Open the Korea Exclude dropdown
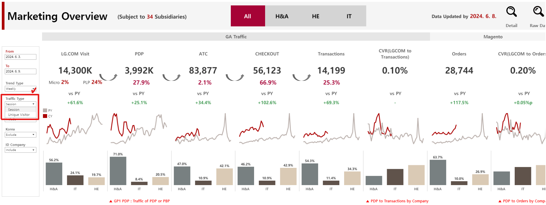Viewport: 546px width, 205px height. tap(20, 135)
